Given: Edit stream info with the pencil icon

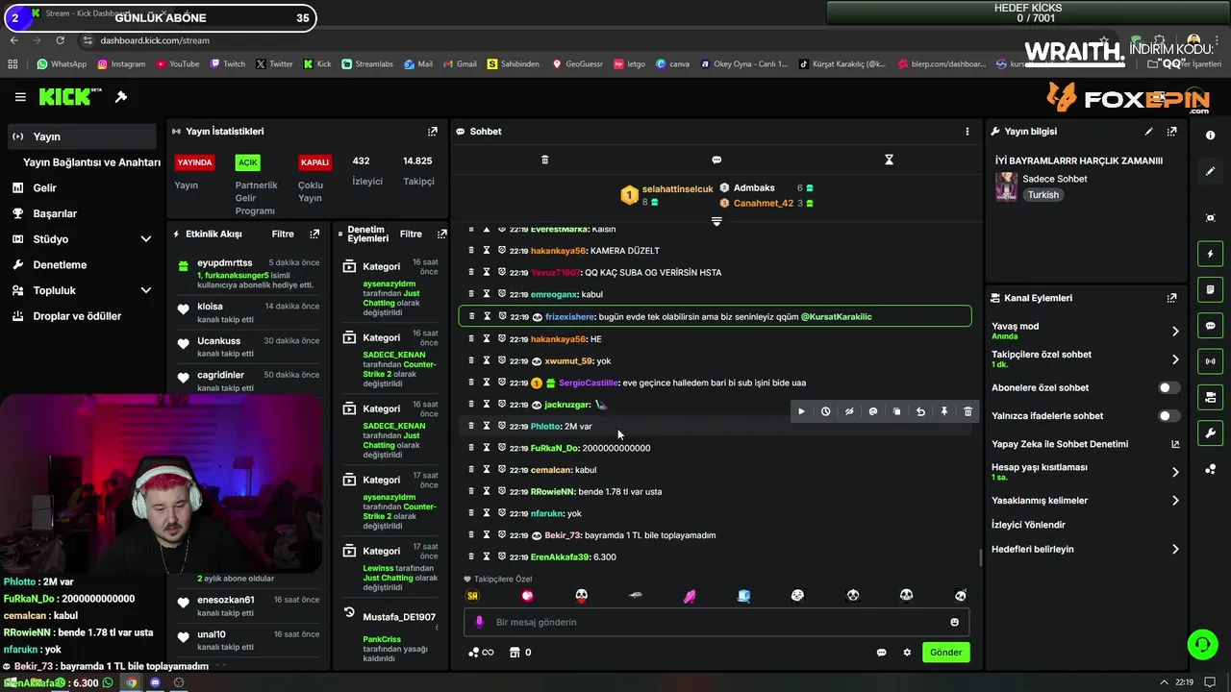Looking at the screenshot, I should [1148, 132].
